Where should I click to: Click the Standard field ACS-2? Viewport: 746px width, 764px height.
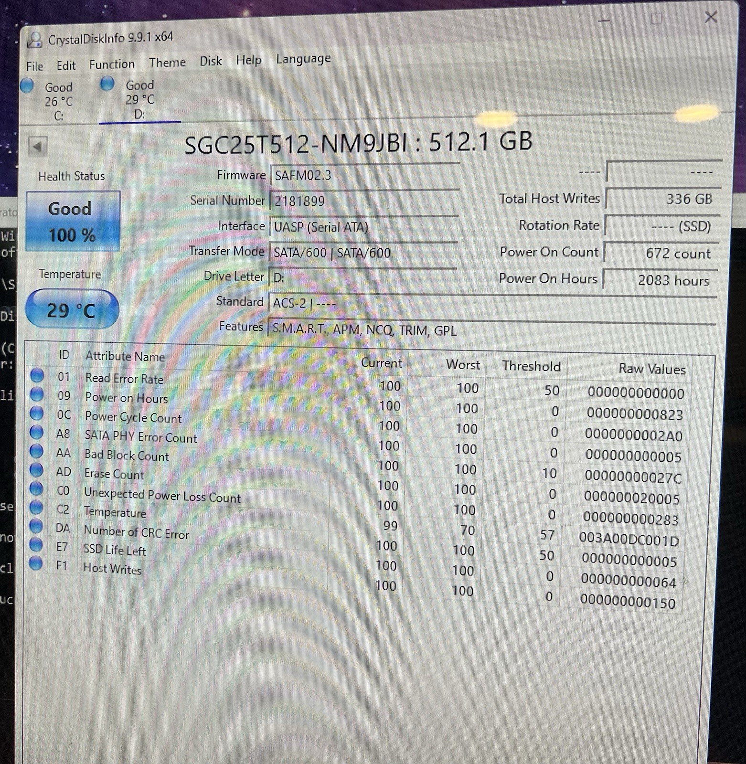pos(492,304)
